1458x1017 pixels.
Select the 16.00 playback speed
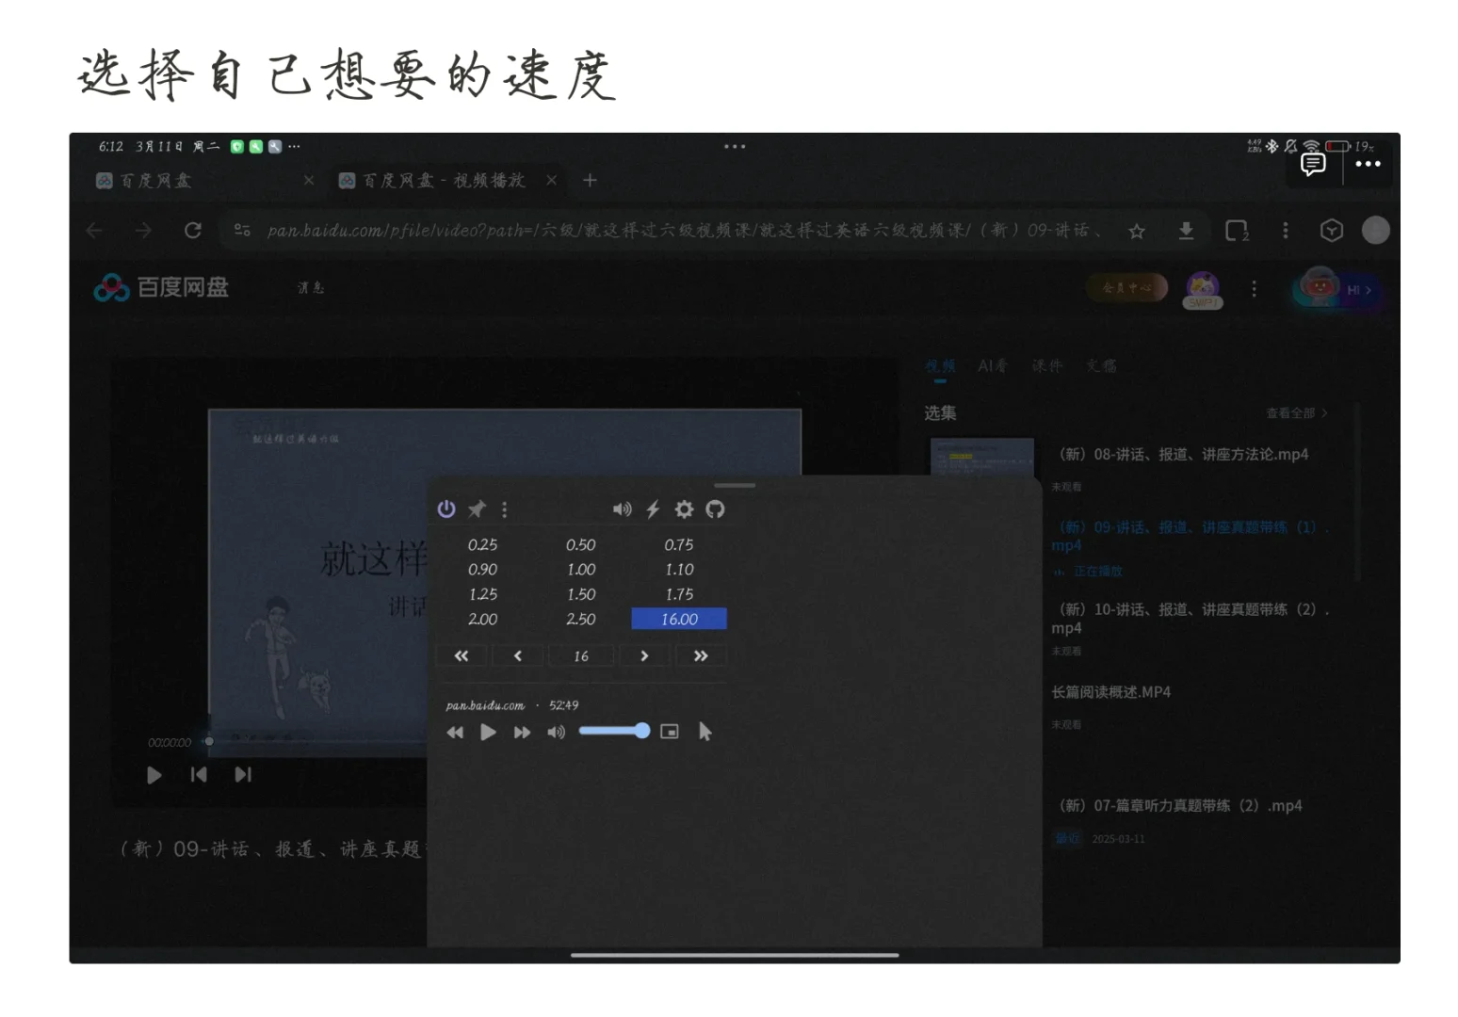tap(678, 619)
